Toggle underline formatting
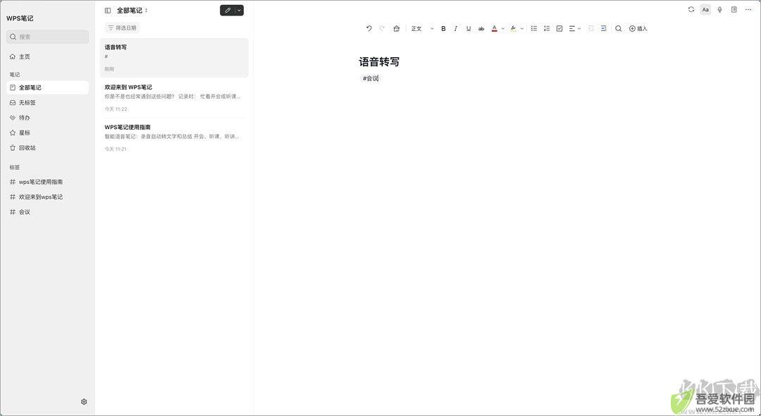Image resolution: width=761 pixels, height=416 pixels. tap(469, 29)
